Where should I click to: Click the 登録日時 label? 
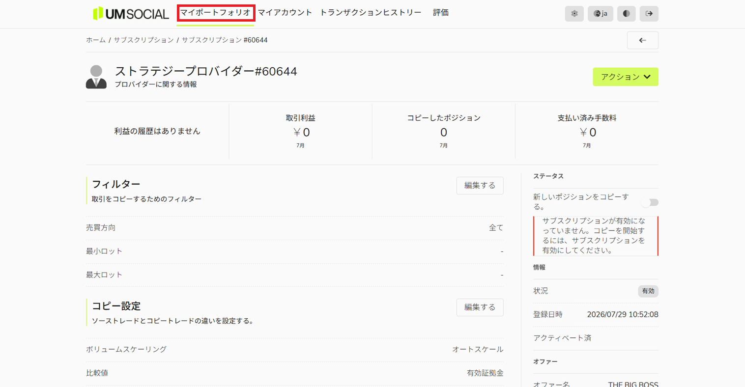tap(548, 314)
